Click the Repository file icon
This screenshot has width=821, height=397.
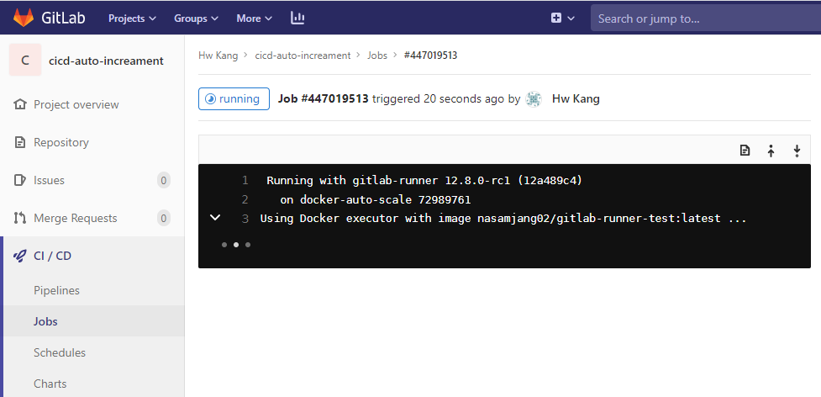coord(20,142)
